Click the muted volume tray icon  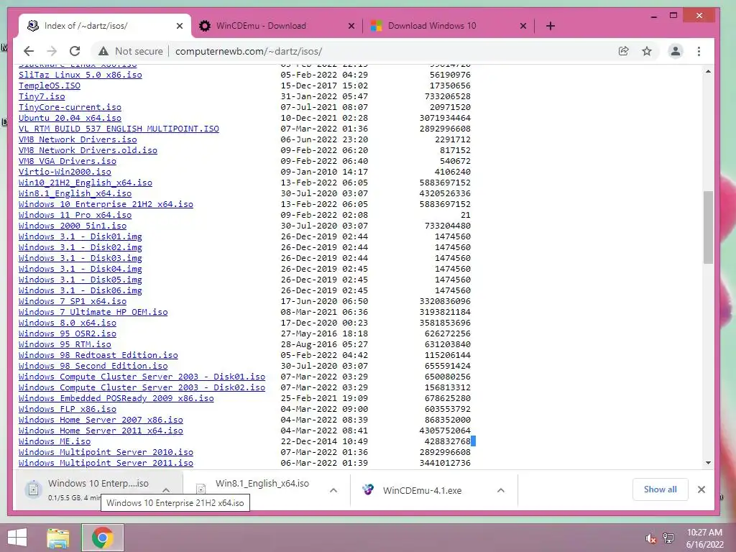(x=650, y=538)
